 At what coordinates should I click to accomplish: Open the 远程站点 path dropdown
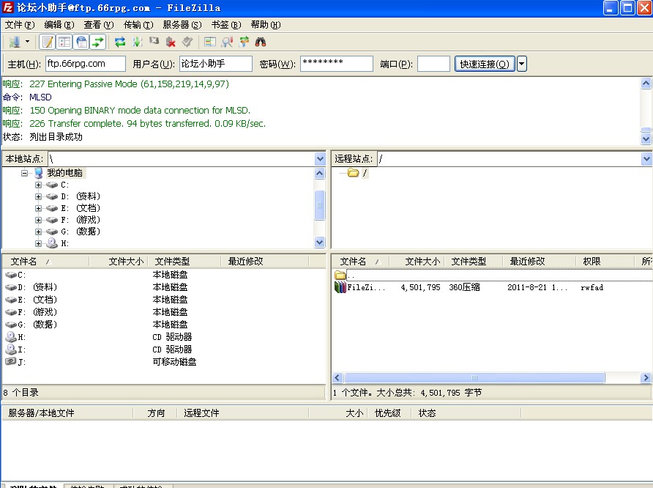pos(646,158)
